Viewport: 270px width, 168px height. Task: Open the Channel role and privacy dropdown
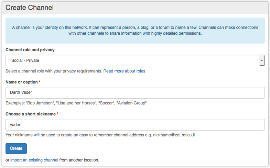coord(134,60)
